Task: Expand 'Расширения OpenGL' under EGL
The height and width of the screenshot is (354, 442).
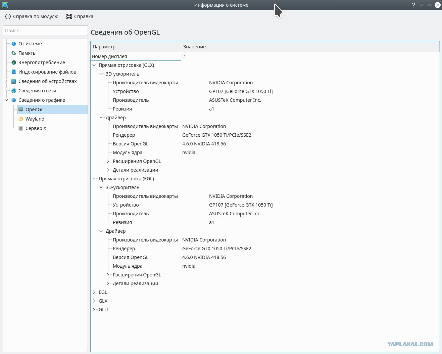Action: [x=108, y=275]
